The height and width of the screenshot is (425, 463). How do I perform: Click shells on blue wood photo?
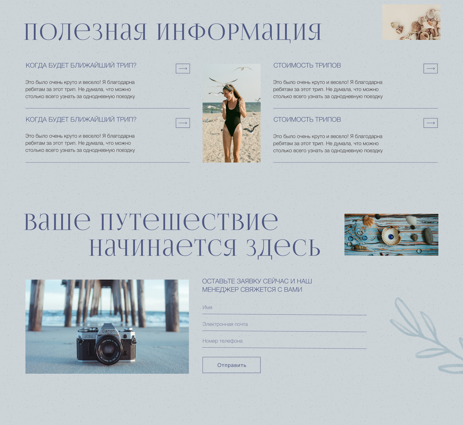click(391, 235)
